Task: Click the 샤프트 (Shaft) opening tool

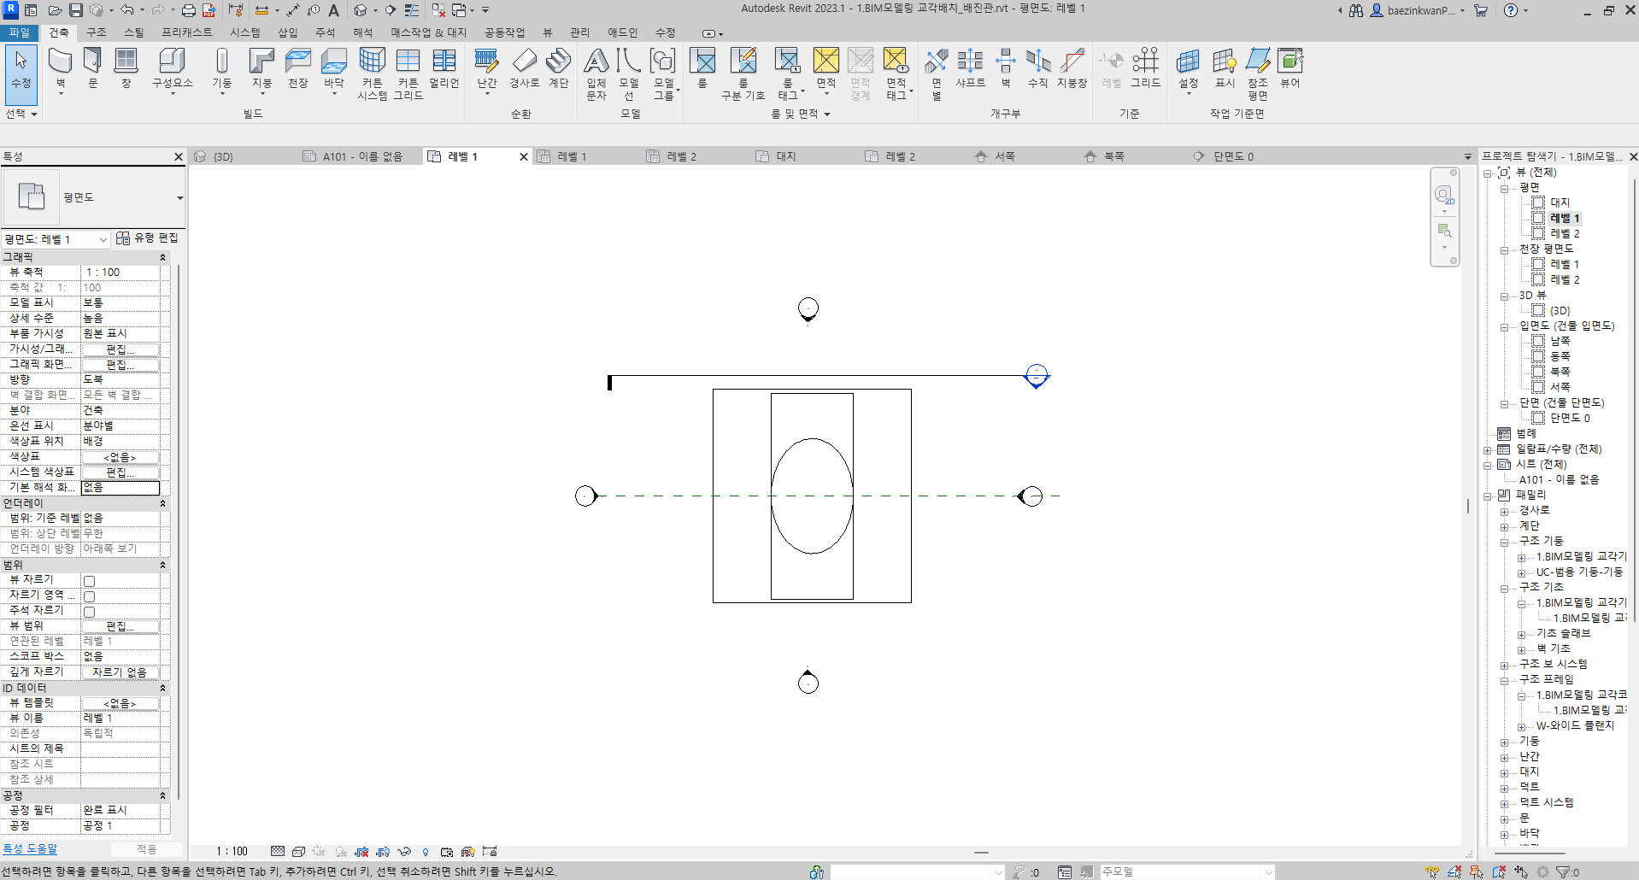Action: 970,67
